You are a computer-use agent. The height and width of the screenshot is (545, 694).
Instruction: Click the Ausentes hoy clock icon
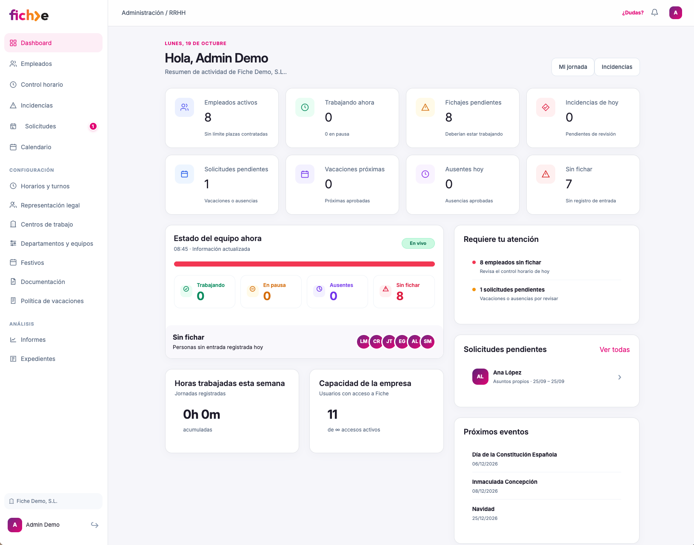pos(425,174)
